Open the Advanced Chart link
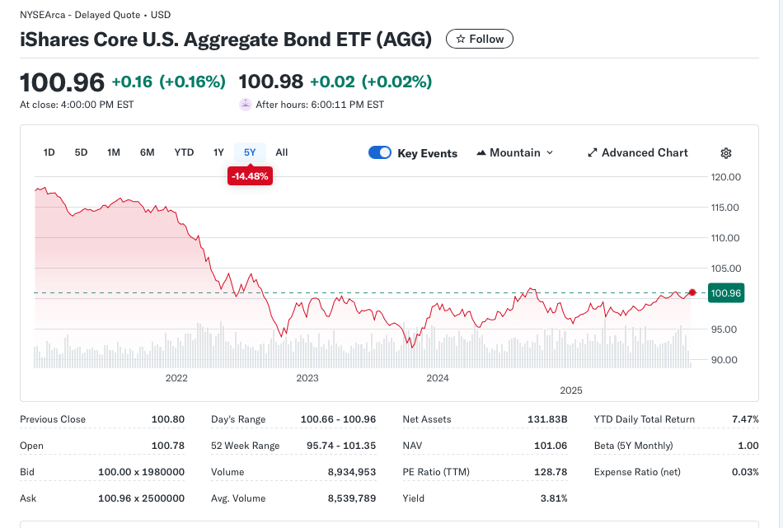Screen dimensions: 783x528 click(645, 153)
